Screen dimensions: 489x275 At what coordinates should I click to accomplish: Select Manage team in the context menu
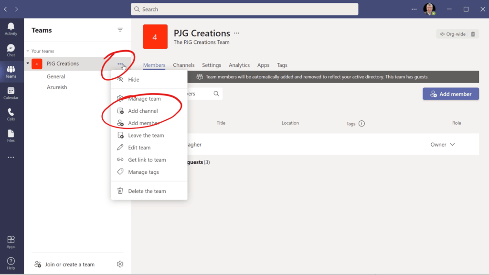[149, 98]
